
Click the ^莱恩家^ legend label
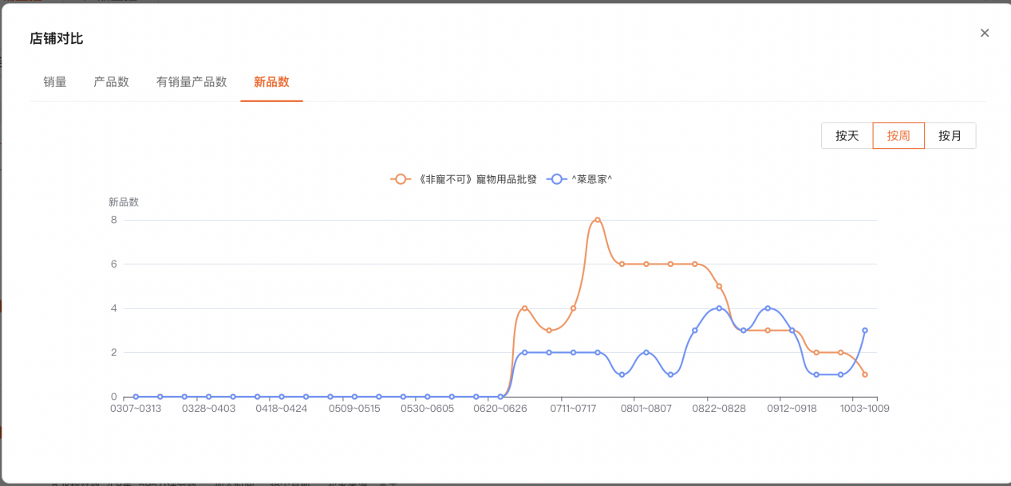pyautogui.click(x=591, y=179)
